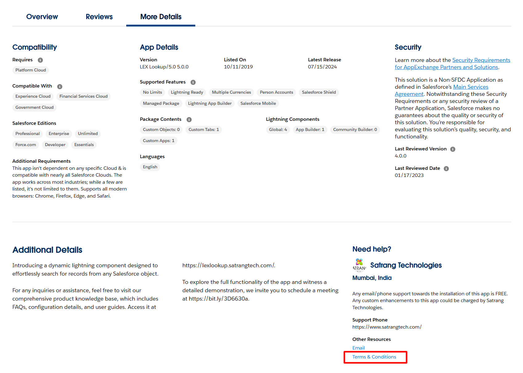
Task: Click the version text LEX Lookup/5.0 5.0.0
Action: (164, 67)
